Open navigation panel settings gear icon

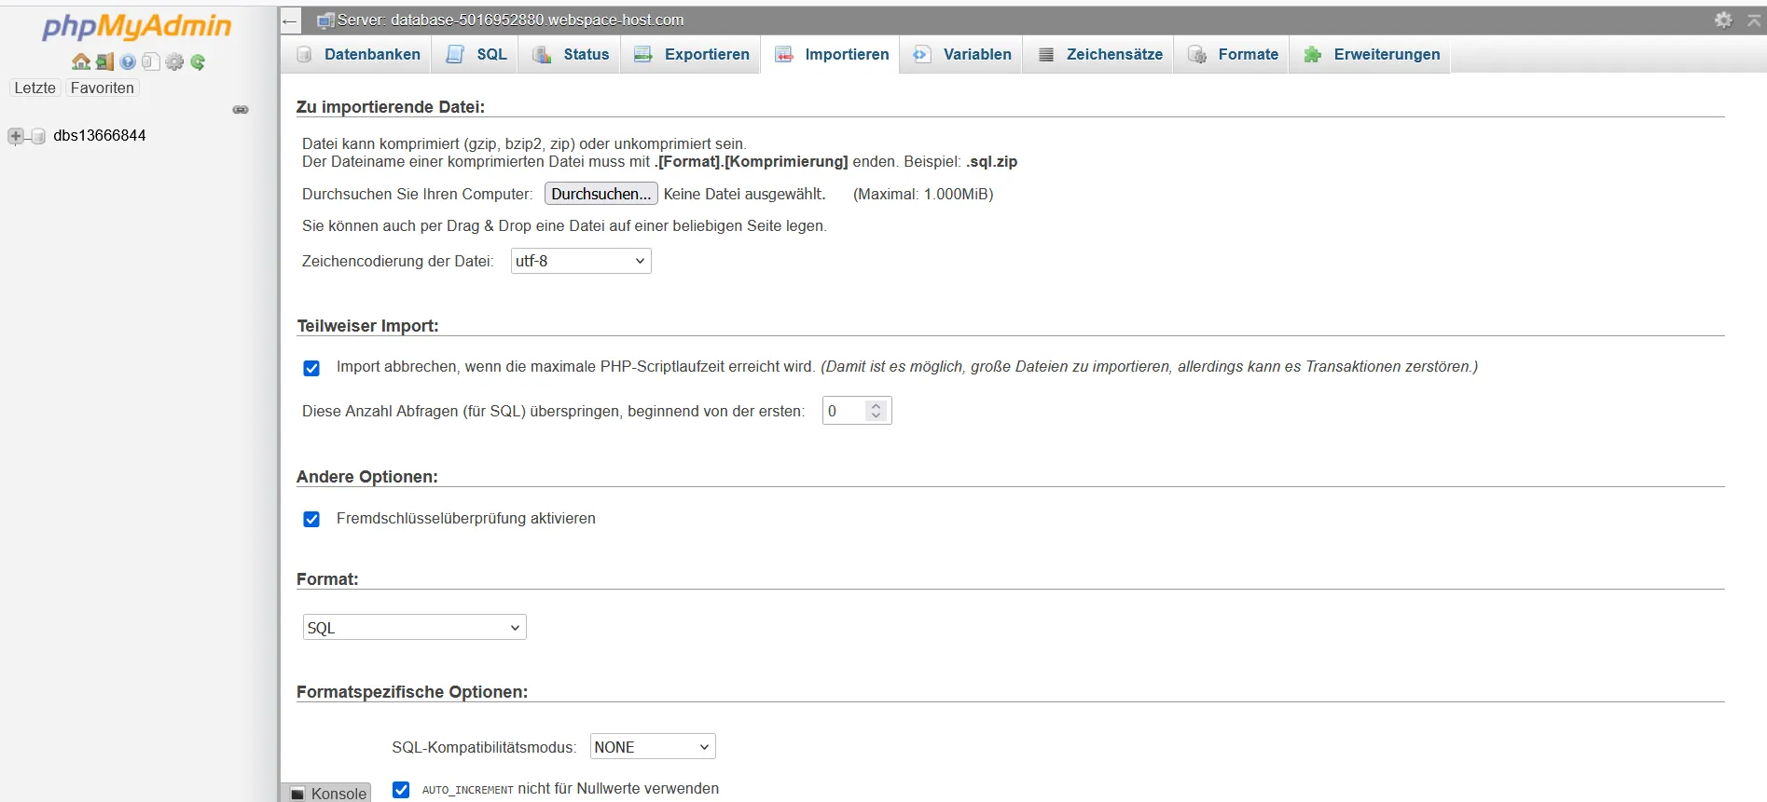point(174,61)
